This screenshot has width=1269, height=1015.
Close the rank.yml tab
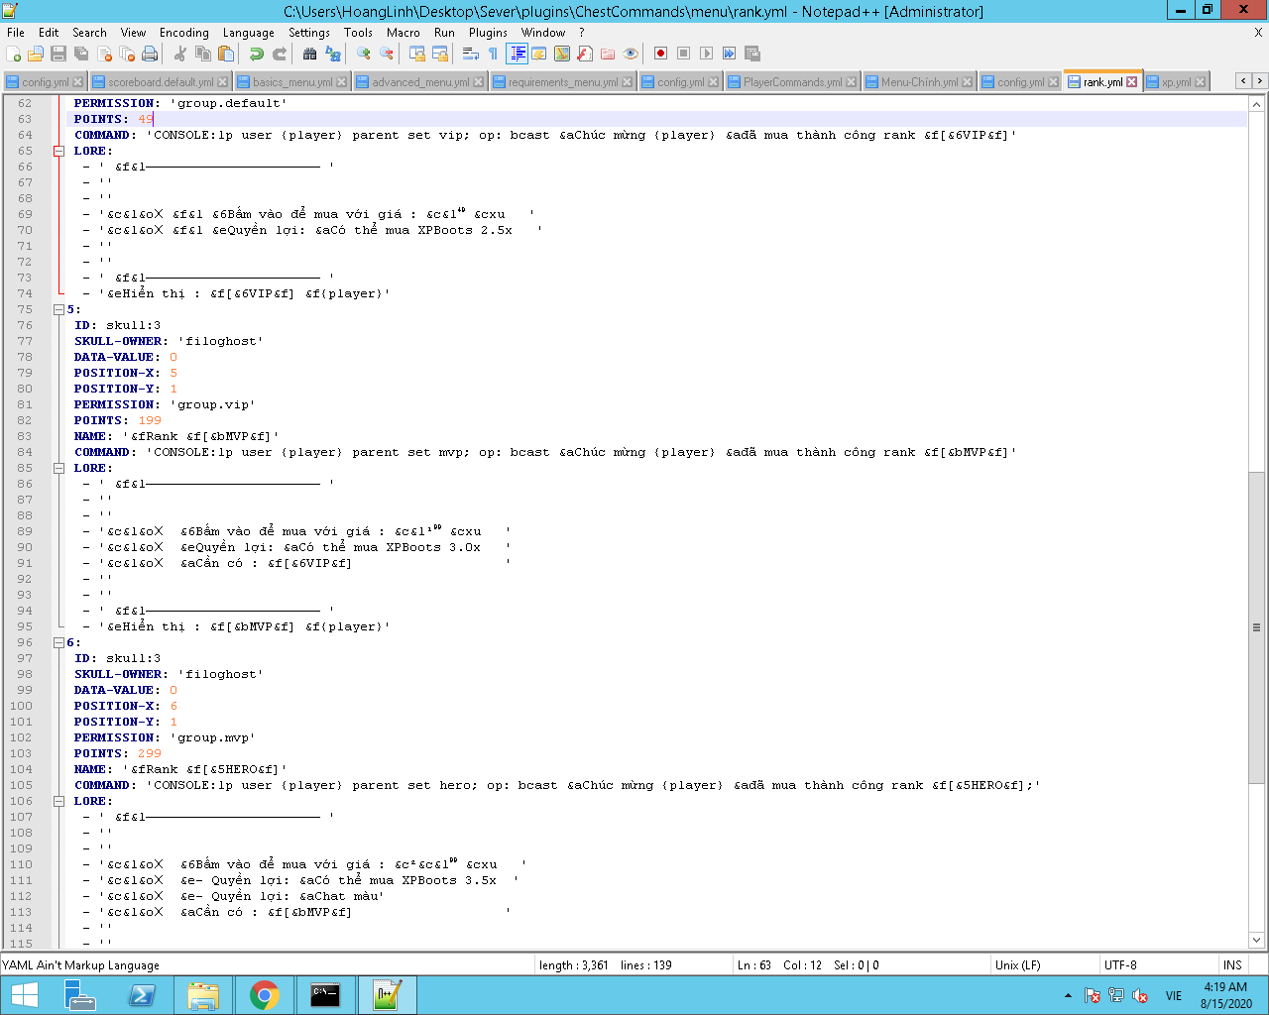tap(1132, 82)
